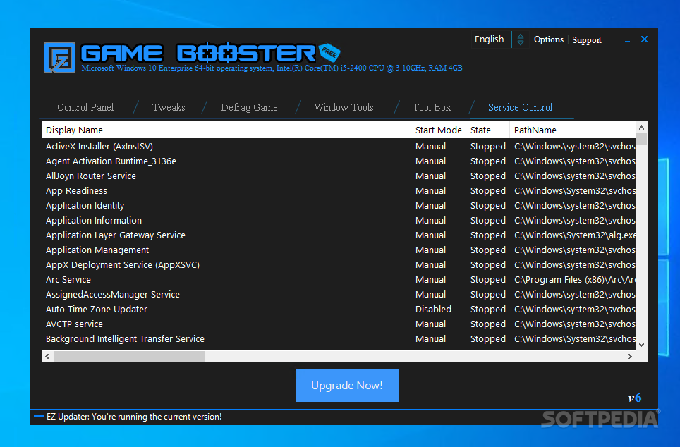Click Manual start mode for Arc Service
The height and width of the screenshot is (447, 680).
coord(430,280)
